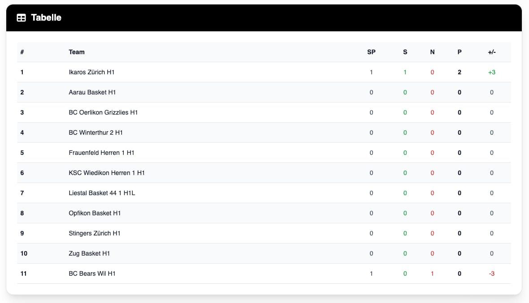The height and width of the screenshot is (303, 529).
Task: Sort by the P column header
Action: pyautogui.click(x=460, y=52)
